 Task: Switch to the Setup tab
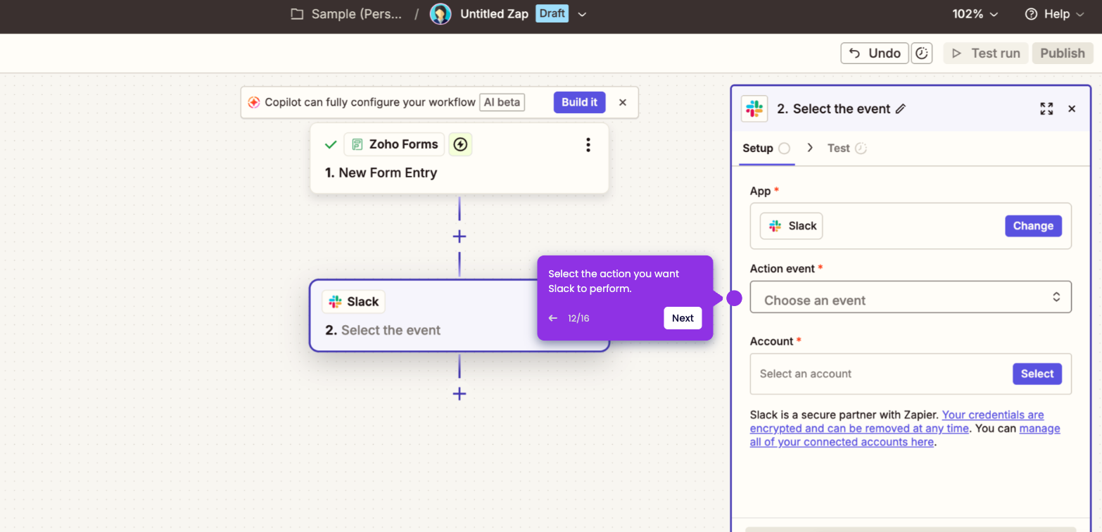point(766,148)
